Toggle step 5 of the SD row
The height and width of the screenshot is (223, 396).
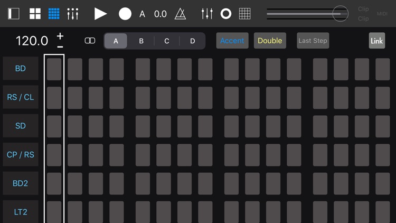click(x=143, y=126)
